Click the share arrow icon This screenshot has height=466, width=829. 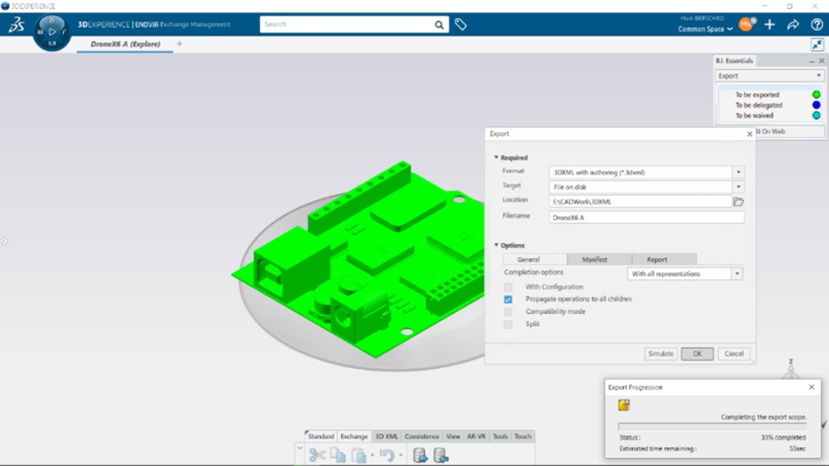point(793,24)
